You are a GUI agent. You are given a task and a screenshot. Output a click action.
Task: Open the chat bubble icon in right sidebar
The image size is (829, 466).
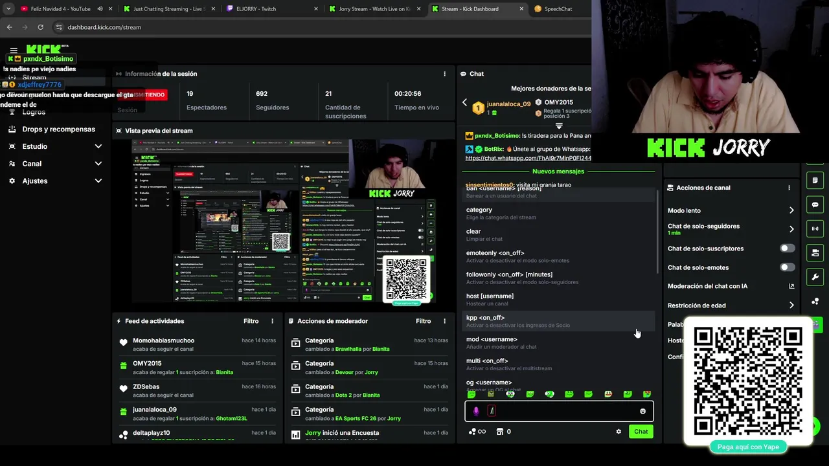815,205
